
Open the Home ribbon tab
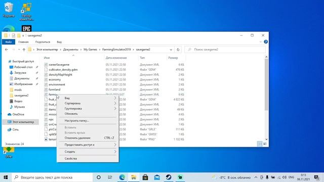click(23, 42)
